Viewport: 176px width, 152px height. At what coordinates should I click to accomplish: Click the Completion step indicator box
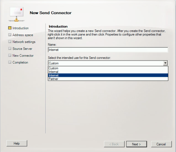click(x=10, y=62)
